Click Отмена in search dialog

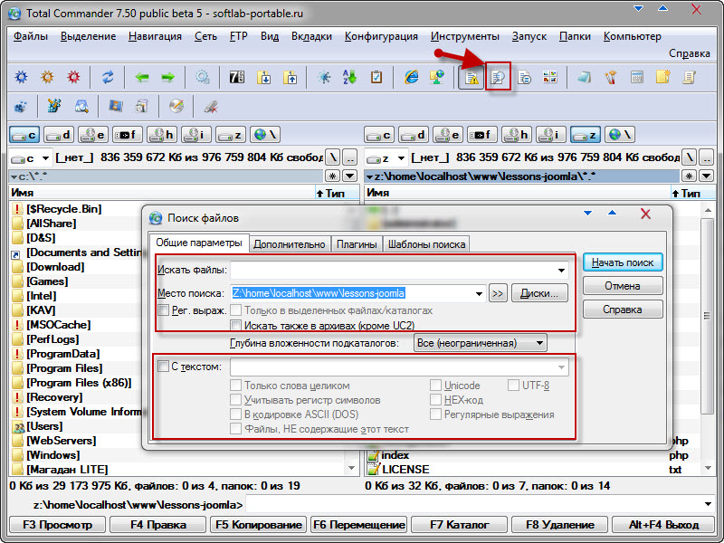click(x=623, y=286)
